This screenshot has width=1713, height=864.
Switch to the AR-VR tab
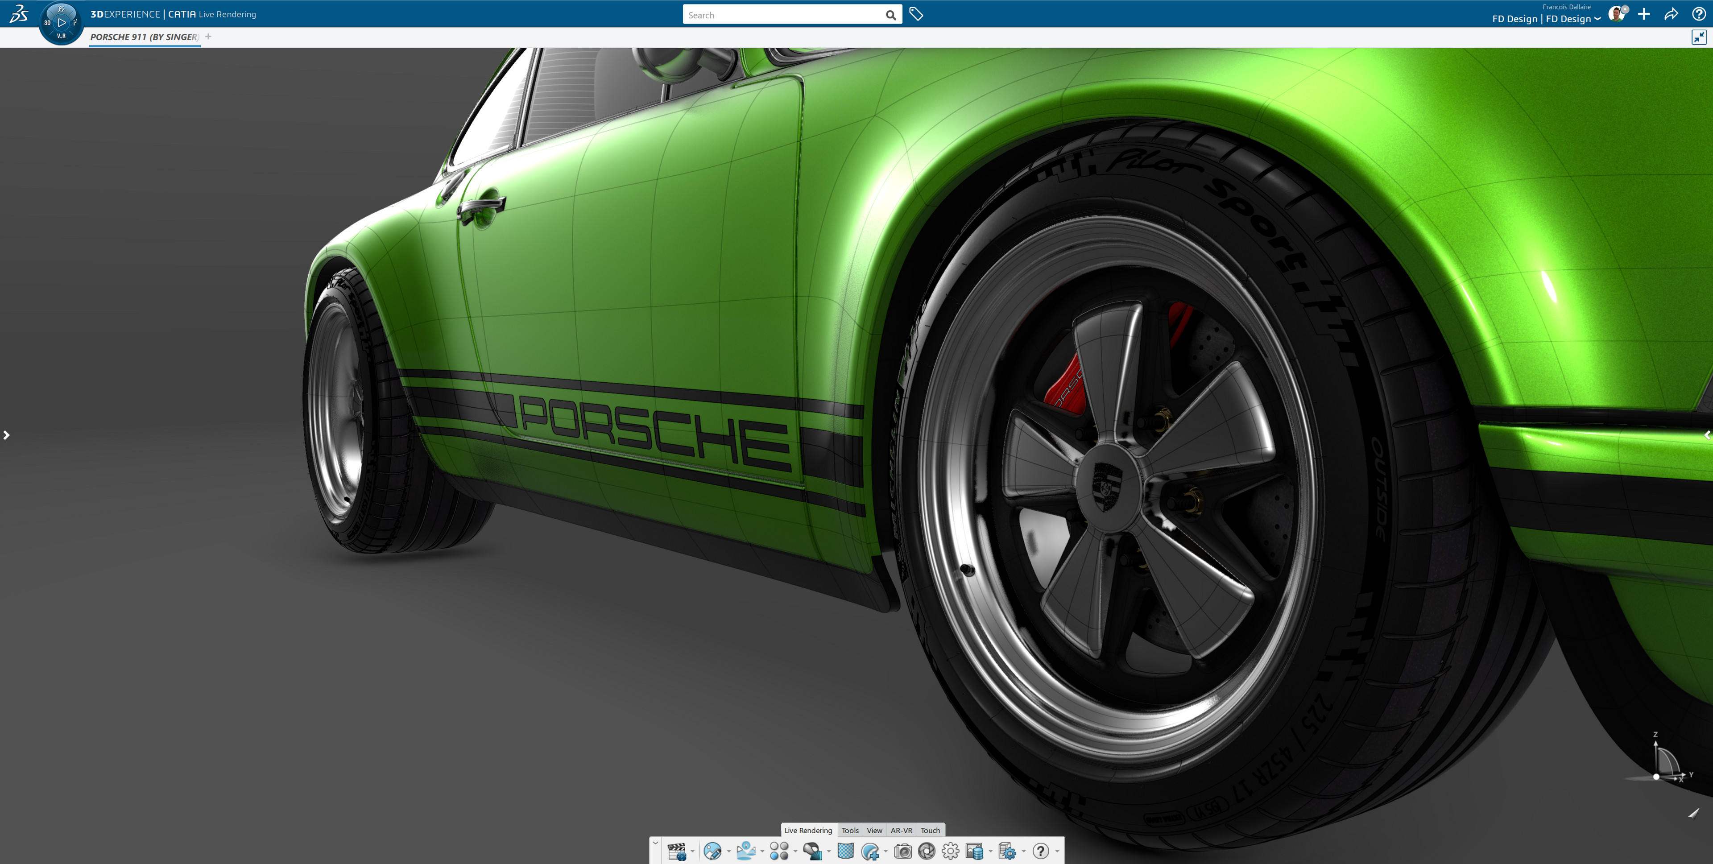[x=902, y=830]
